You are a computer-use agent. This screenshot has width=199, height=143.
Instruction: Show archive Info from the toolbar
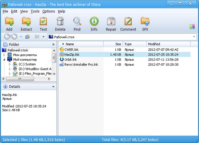pyautogui.click(x=94, y=22)
